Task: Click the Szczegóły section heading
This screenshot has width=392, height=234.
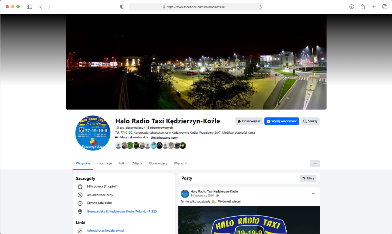Action: [x=86, y=178]
